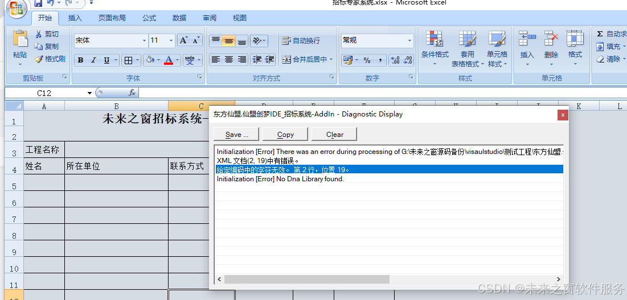Switch to the Insert (插入) tab
Image resolution: width=627 pixels, height=300 pixels.
pos(75,18)
